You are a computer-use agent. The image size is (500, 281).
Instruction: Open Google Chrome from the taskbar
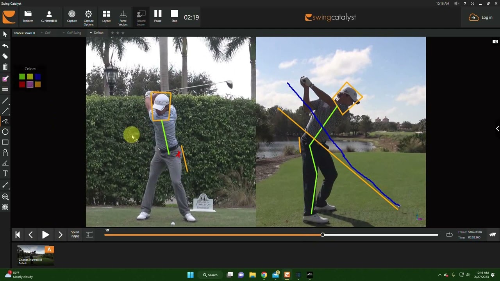264,275
